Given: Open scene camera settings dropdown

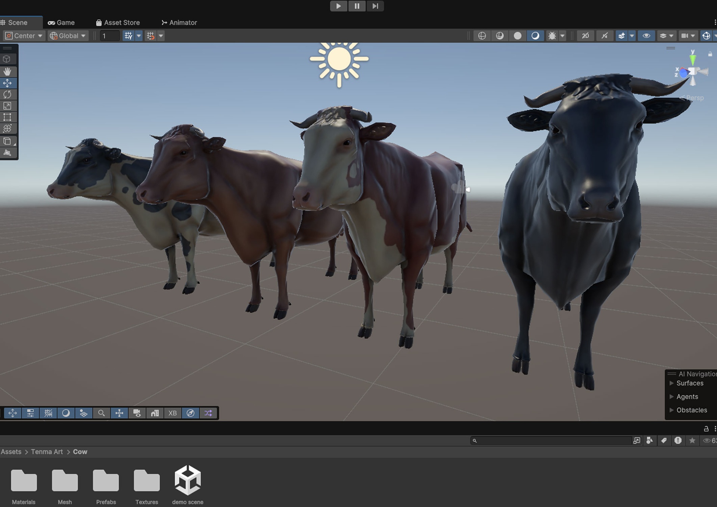Looking at the screenshot, I should pos(688,35).
